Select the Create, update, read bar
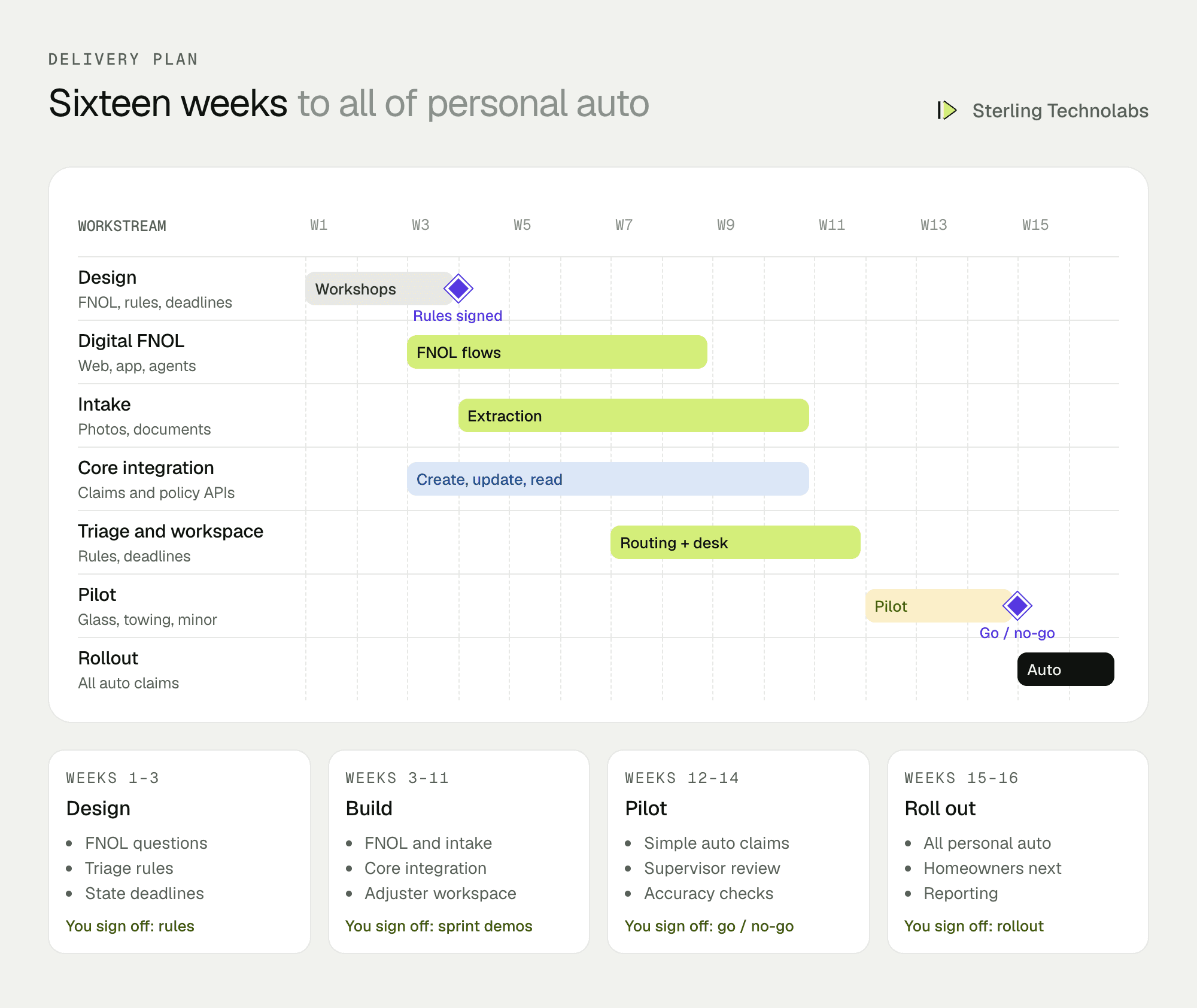The height and width of the screenshot is (1008, 1197). pos(608,479)
